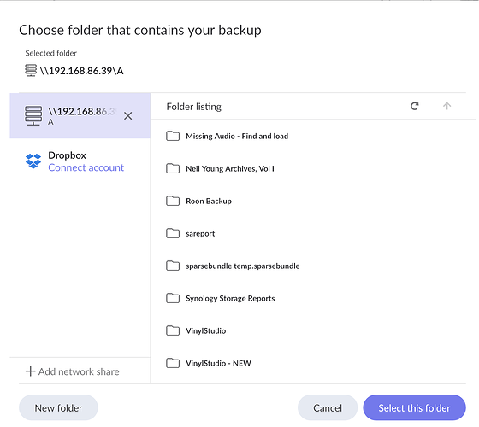
Task: Click the sareport folder icon
Action: point(173,233)
